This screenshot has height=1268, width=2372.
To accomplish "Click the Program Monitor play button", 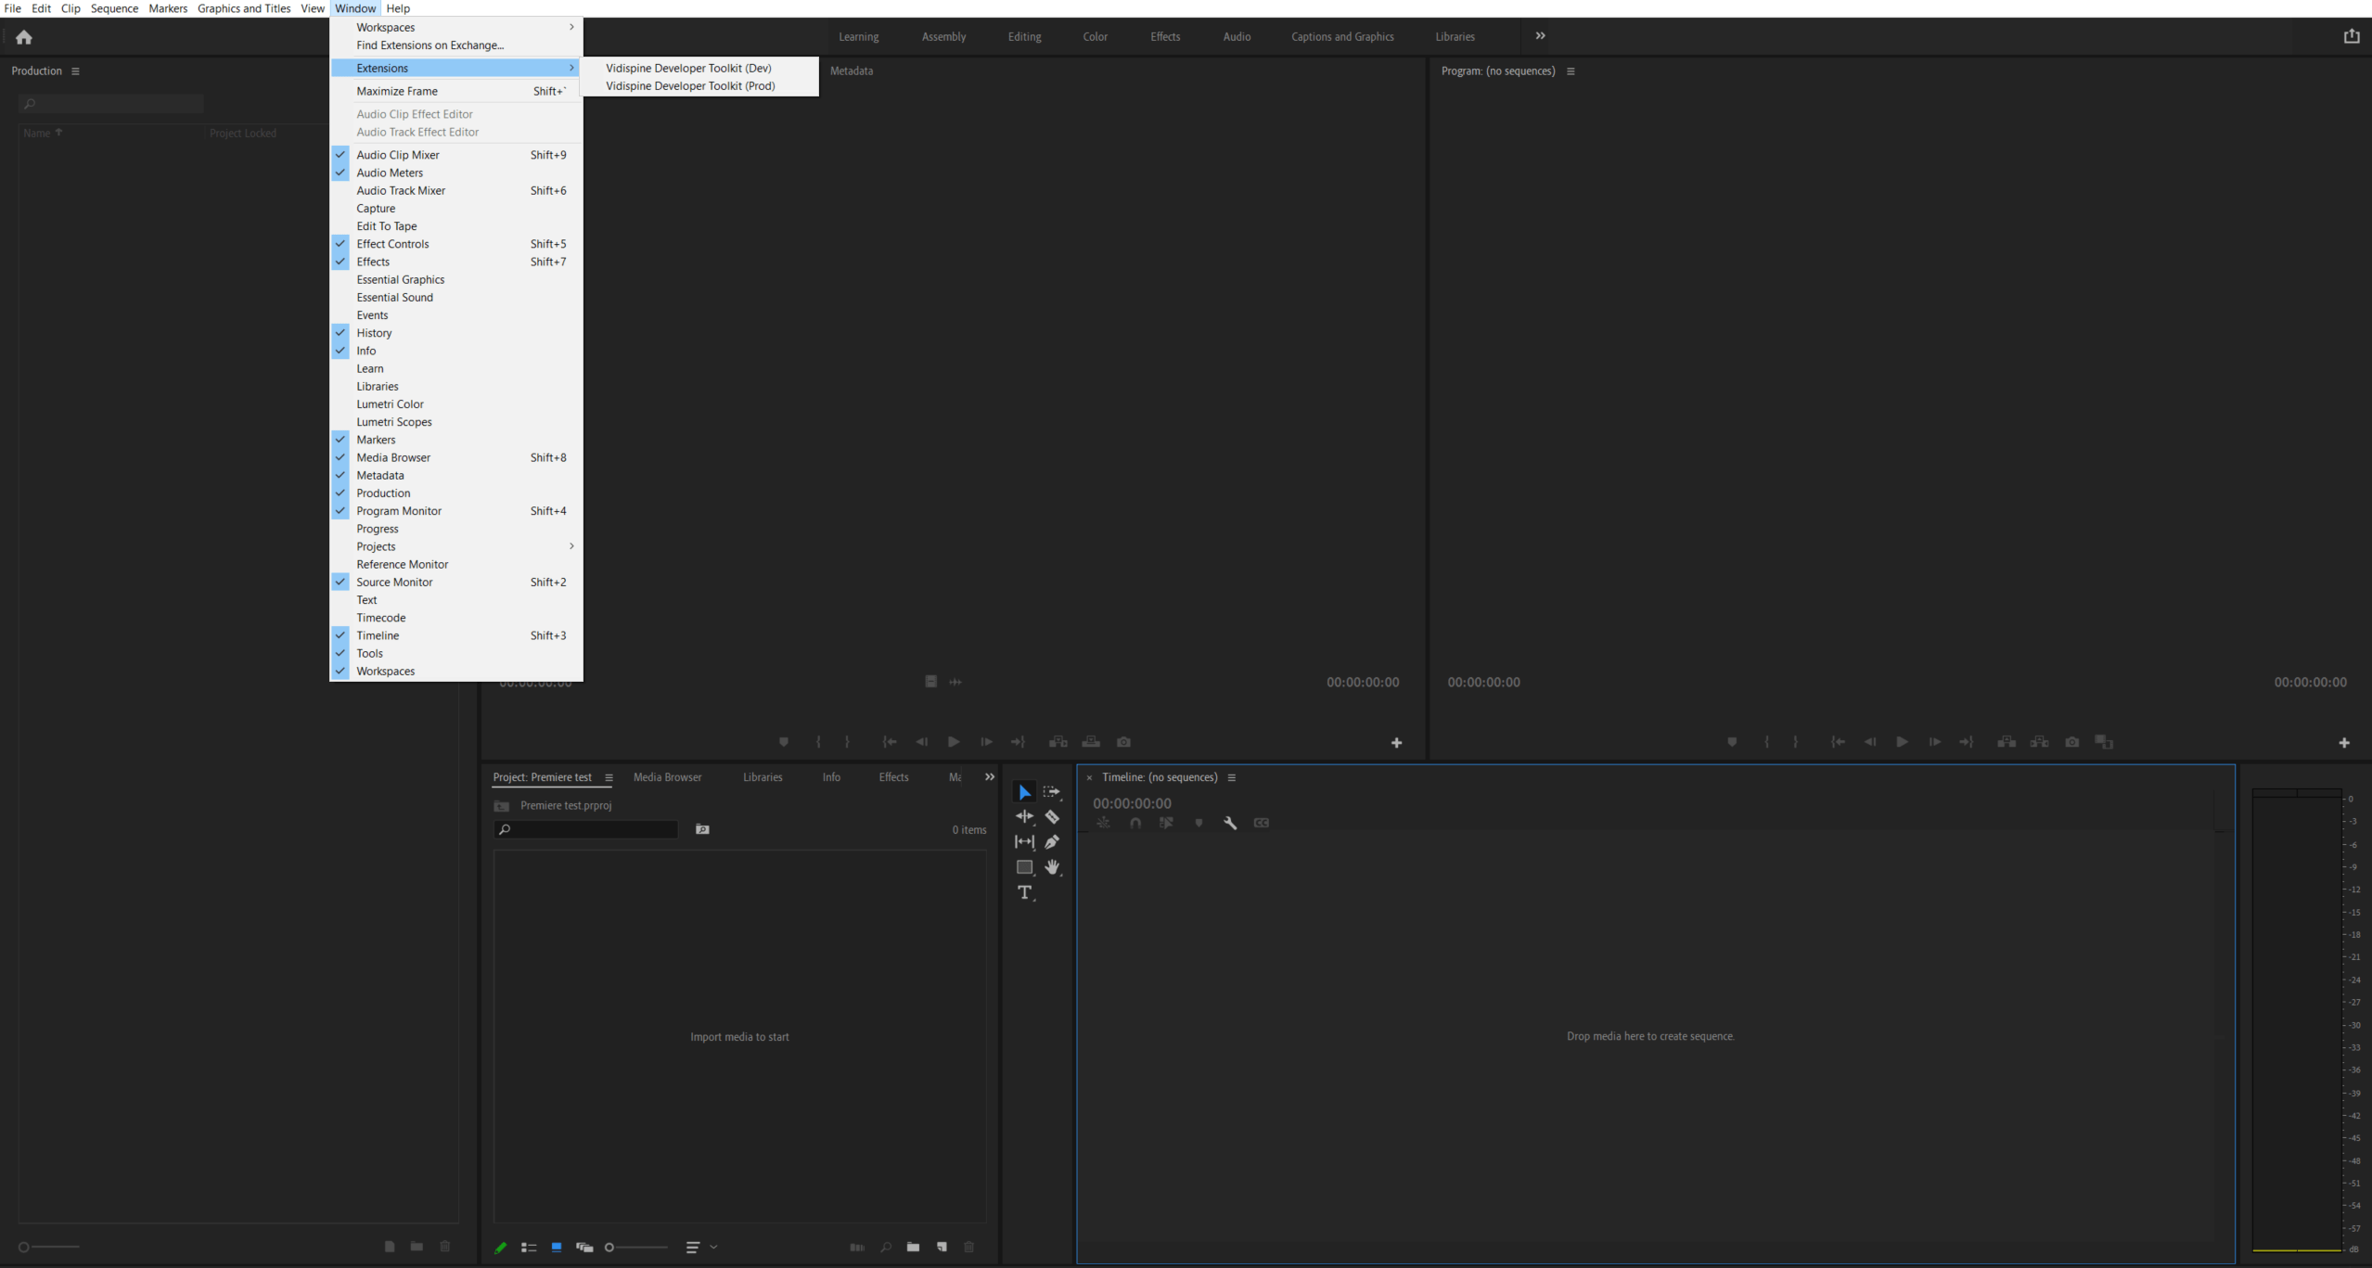I will click(1902, 742).
